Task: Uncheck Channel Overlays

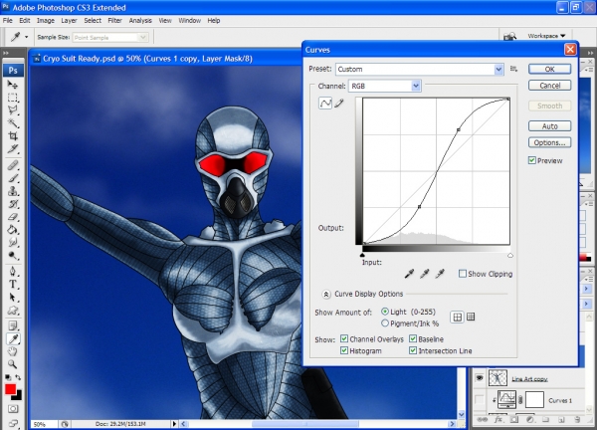Action: [x=344, y=338]
